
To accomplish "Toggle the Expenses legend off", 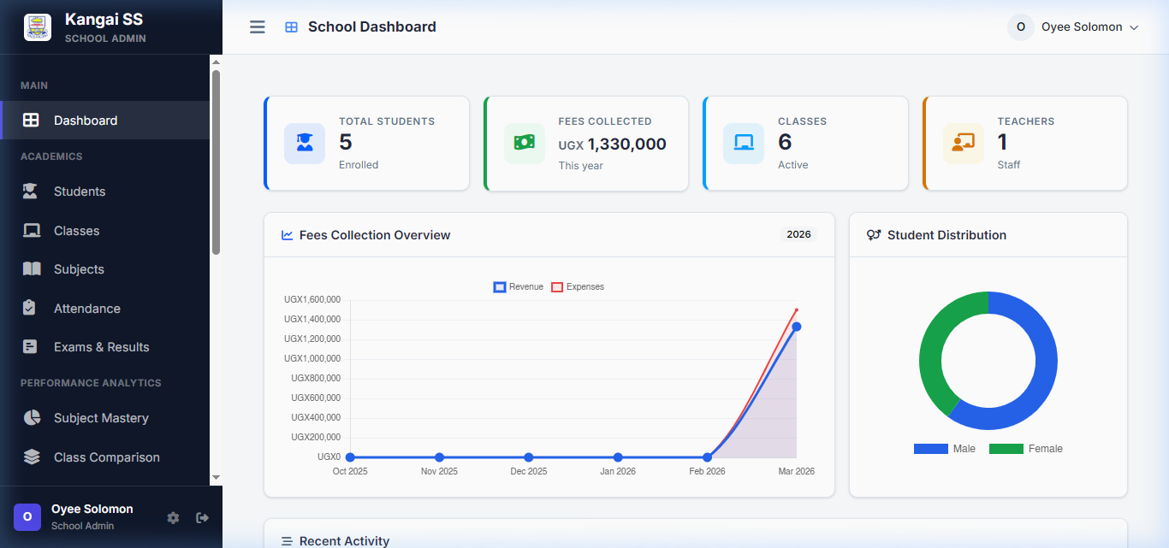I will point(578,286).
